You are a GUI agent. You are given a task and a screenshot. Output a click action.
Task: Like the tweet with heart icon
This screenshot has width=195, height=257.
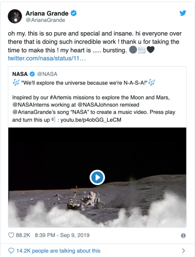pos(11,235)
